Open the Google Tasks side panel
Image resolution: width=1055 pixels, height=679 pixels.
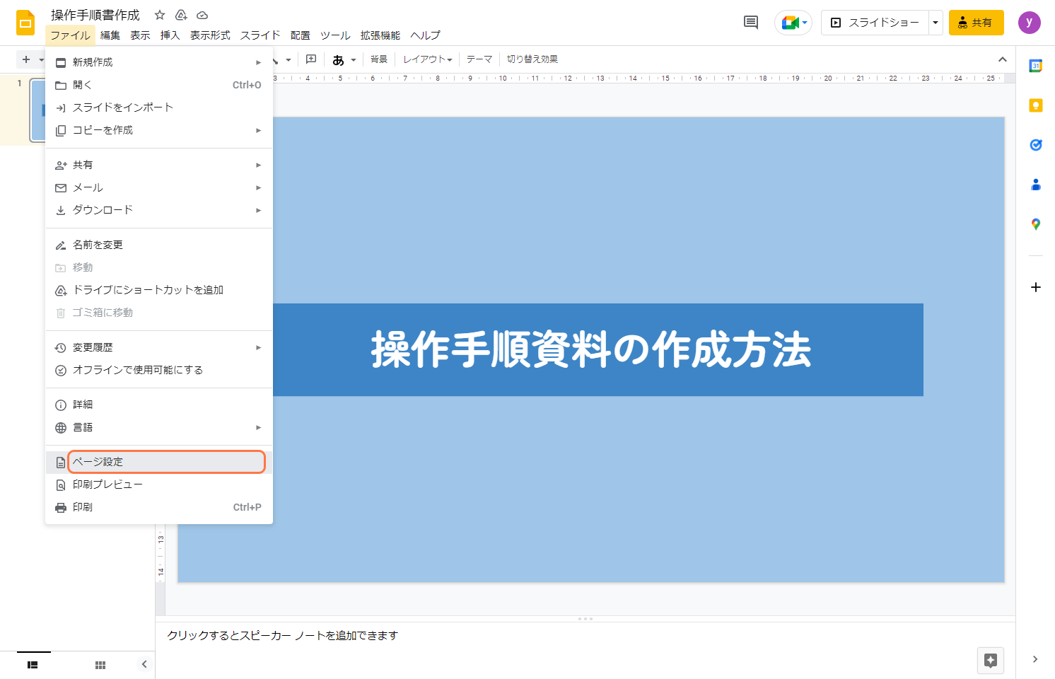1036,145
